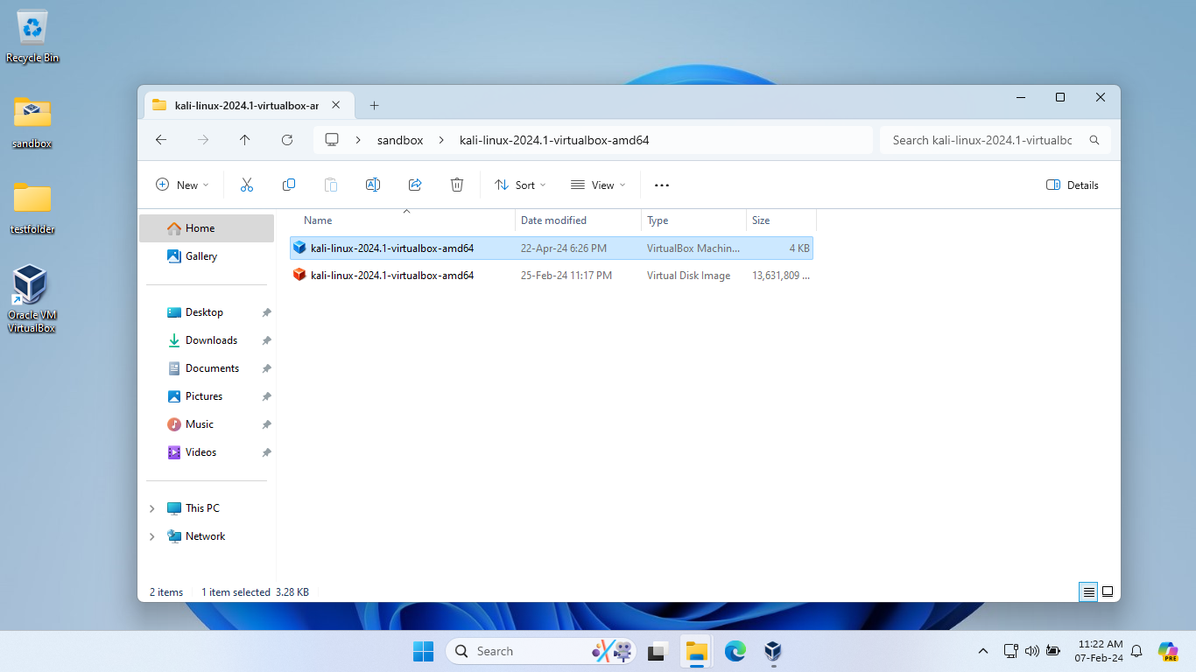Click the Share icon in toolbar
This screenshot has height=672, width=1196.
point(415,185)
